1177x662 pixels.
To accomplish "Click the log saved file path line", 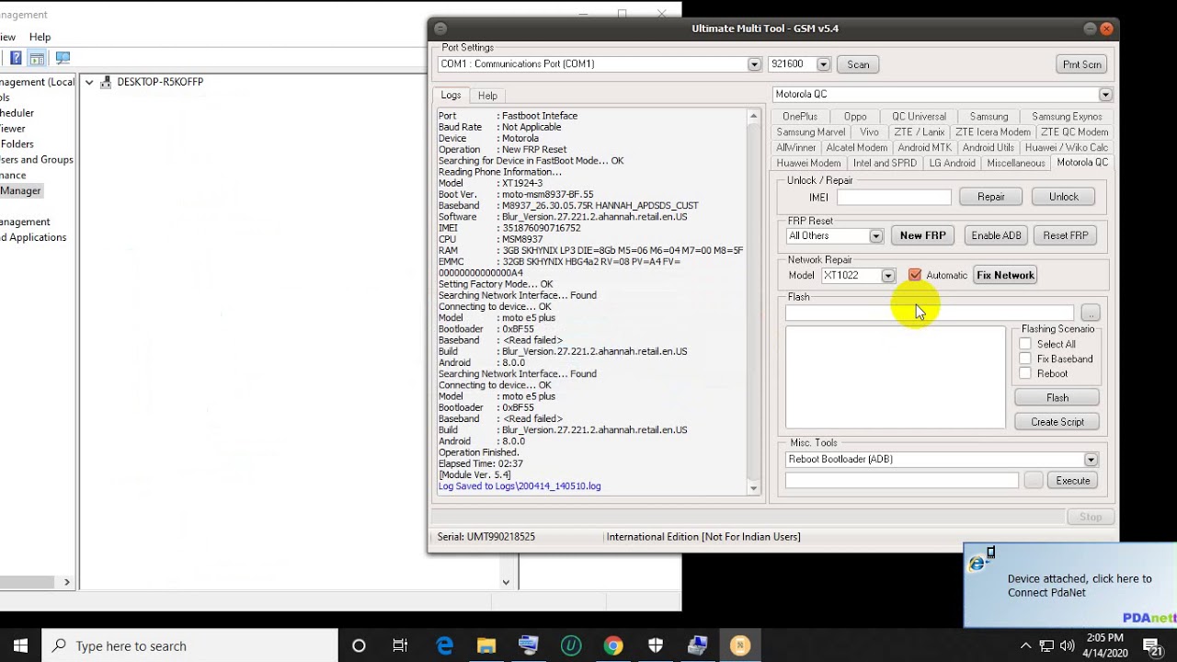I will pyautogui.click(x=520, y=485).
